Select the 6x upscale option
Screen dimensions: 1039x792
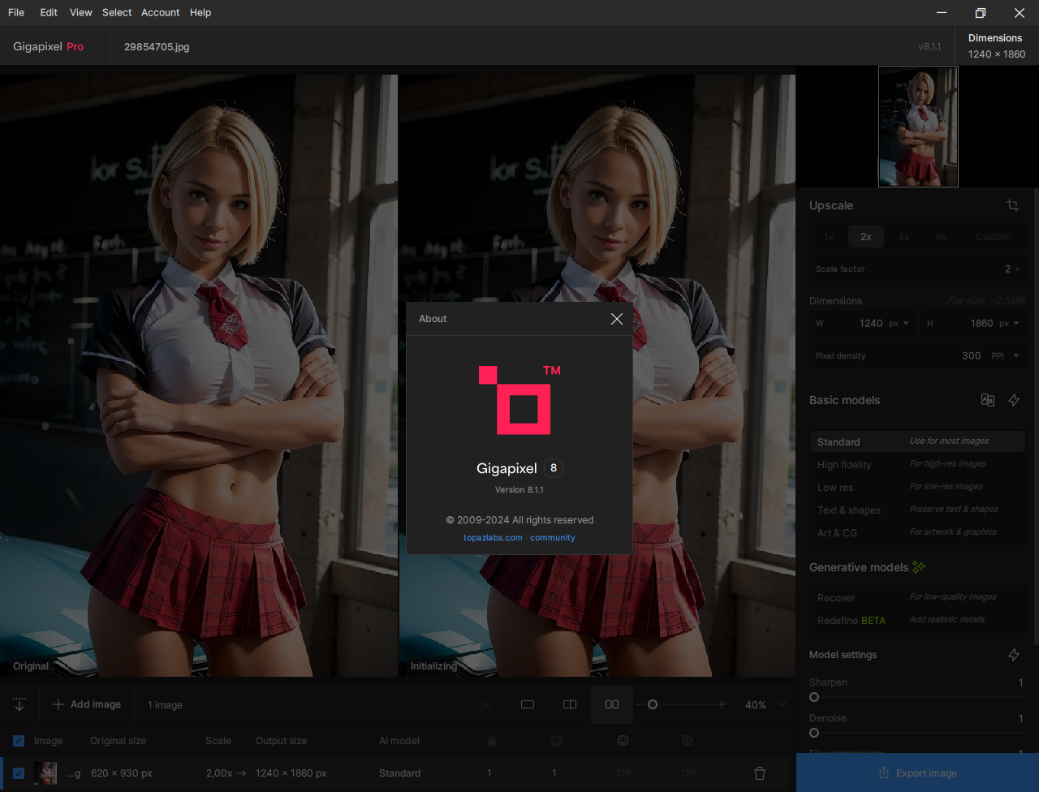coord(942,237)
